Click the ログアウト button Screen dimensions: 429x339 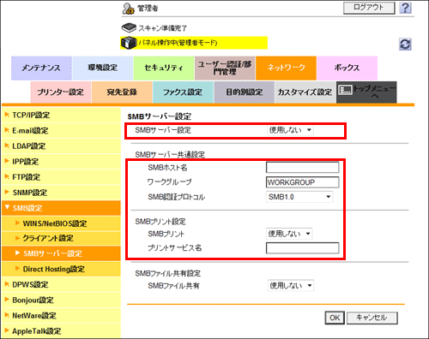pyautogui.click(x=369, y=8)
